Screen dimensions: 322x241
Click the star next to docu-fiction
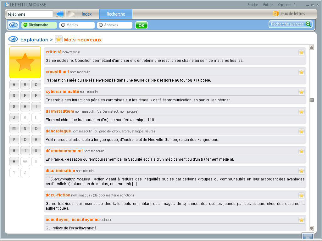[302, 195]
